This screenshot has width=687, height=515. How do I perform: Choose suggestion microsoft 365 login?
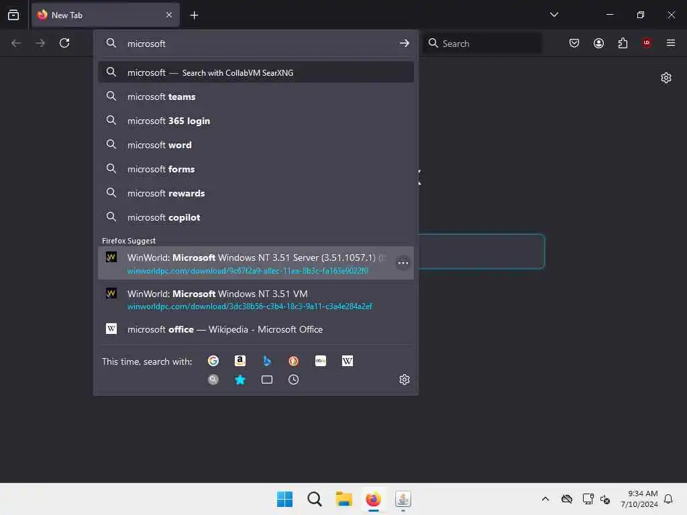(256, 121)
